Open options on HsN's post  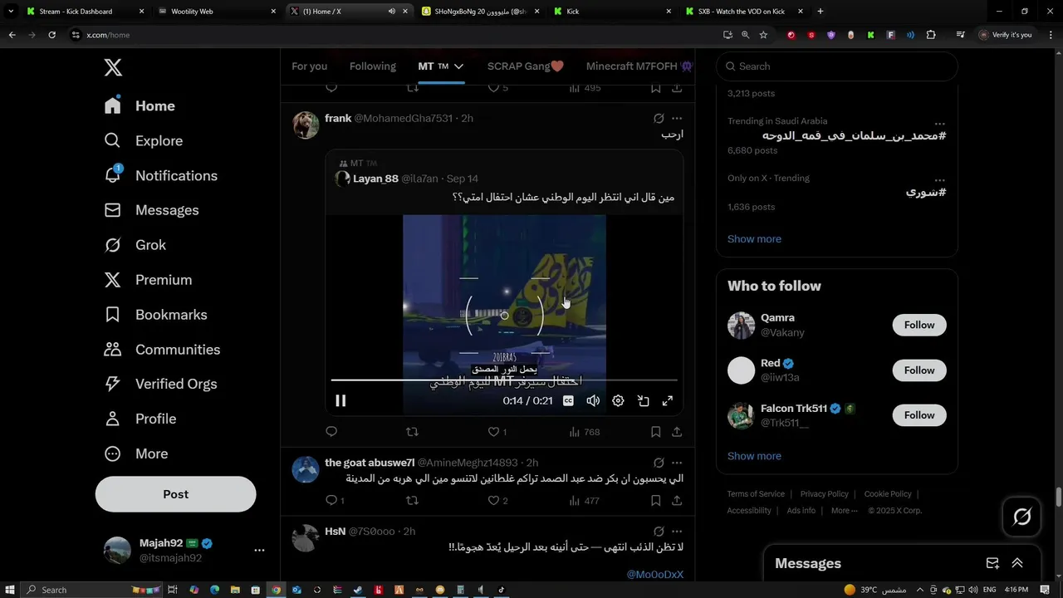click(x=677, y=532)
